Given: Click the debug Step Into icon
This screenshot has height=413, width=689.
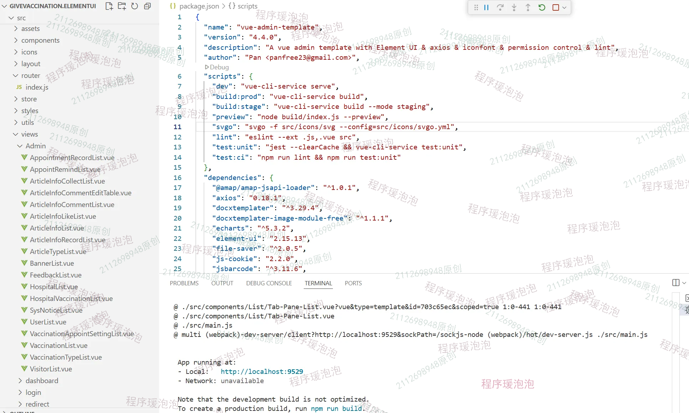Looking at the screenshot, I should pyautogui.click(x=514, y=7).
